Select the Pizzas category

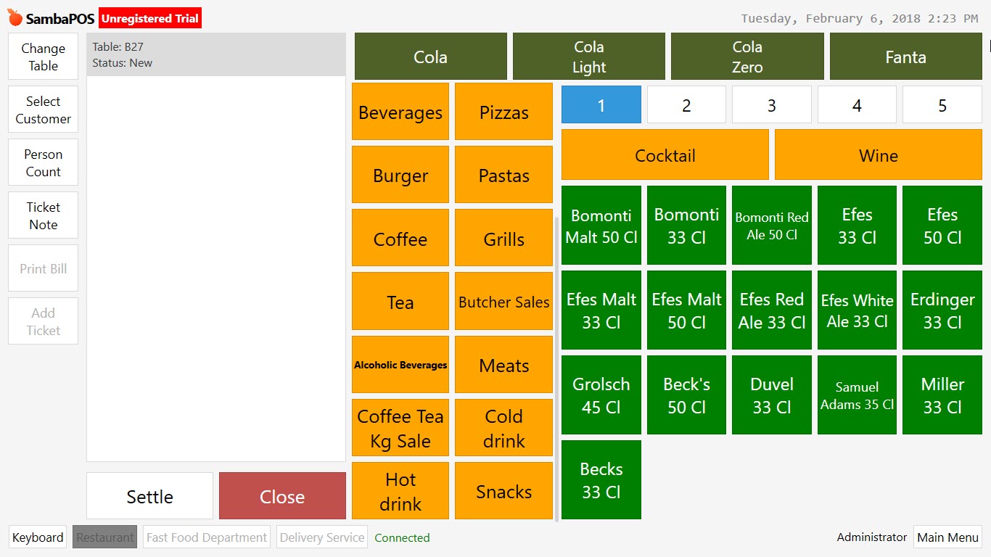pos(503,111)
